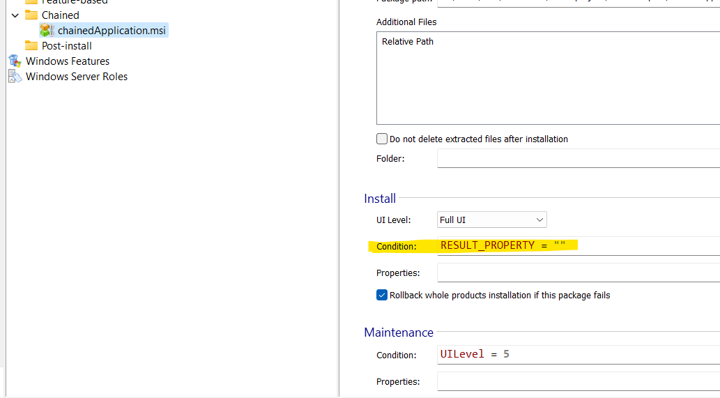Enable 'Do not delete extracted files' checkbox
This screenshot has width=720, height=398.
[382, 139]
